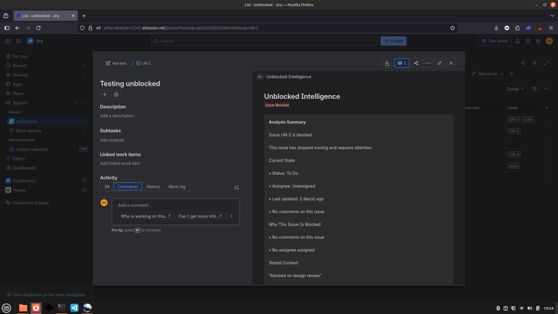558x314 pixels.
Task: Click the lock restrictions icon
Action: click(x=387, y=63)
